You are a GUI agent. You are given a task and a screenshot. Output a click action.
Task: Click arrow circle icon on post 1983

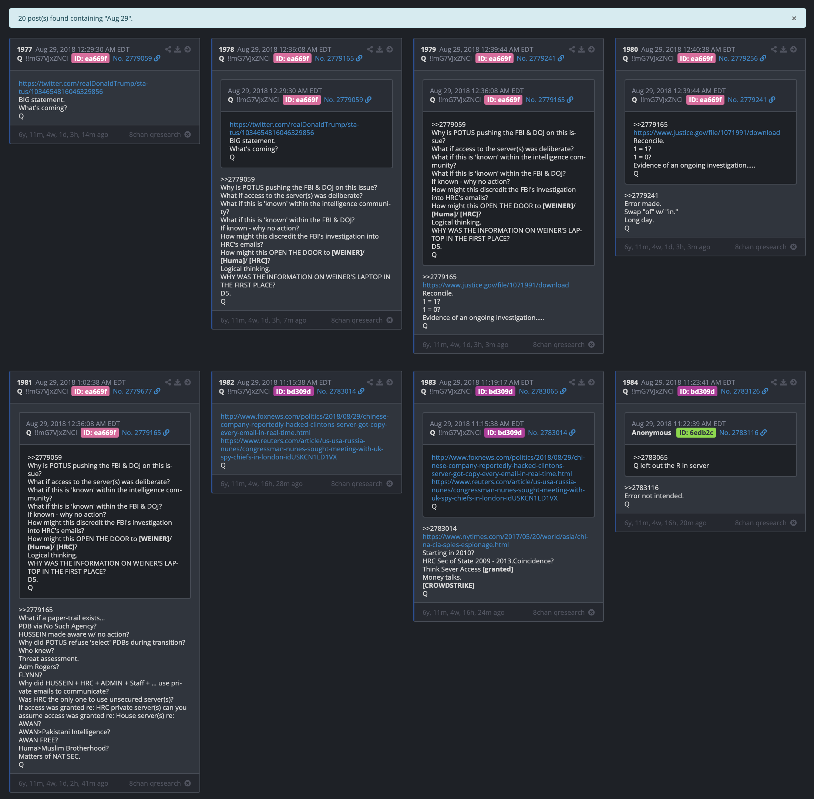tap(592, 382)
